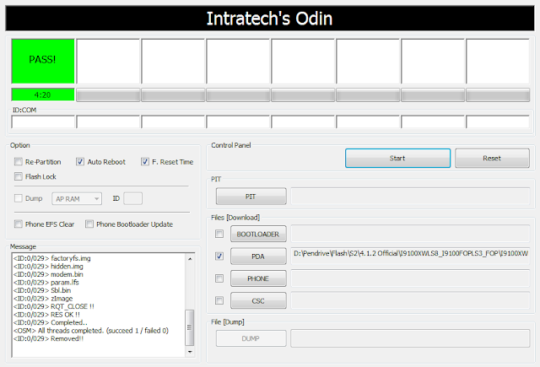Click the BOOTLOADER file button

[x=258, y=234]
